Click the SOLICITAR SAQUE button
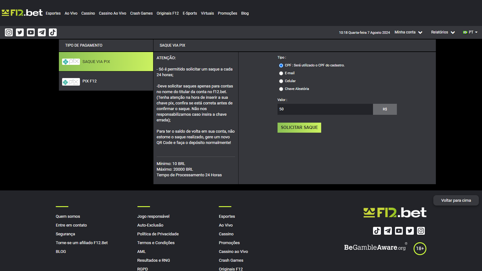This screenshot has height=271, width=482. (299, 127)
